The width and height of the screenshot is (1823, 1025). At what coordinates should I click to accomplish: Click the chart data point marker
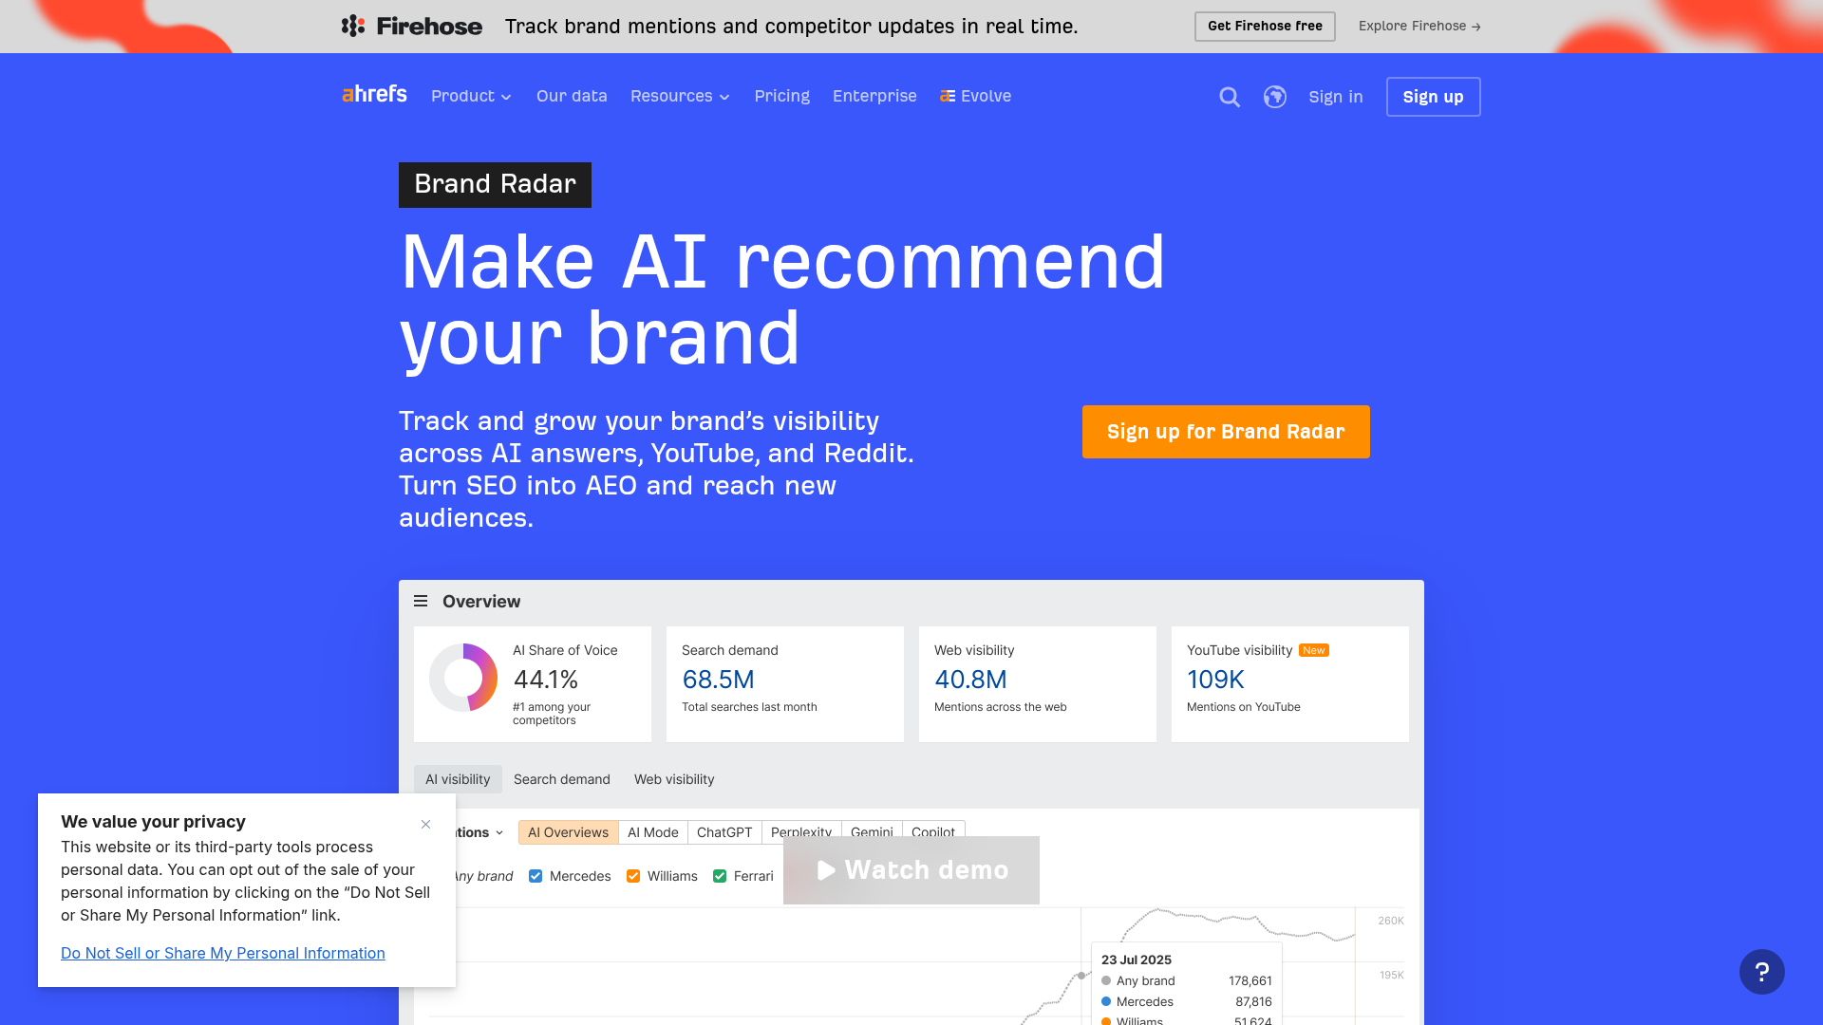1081,976
